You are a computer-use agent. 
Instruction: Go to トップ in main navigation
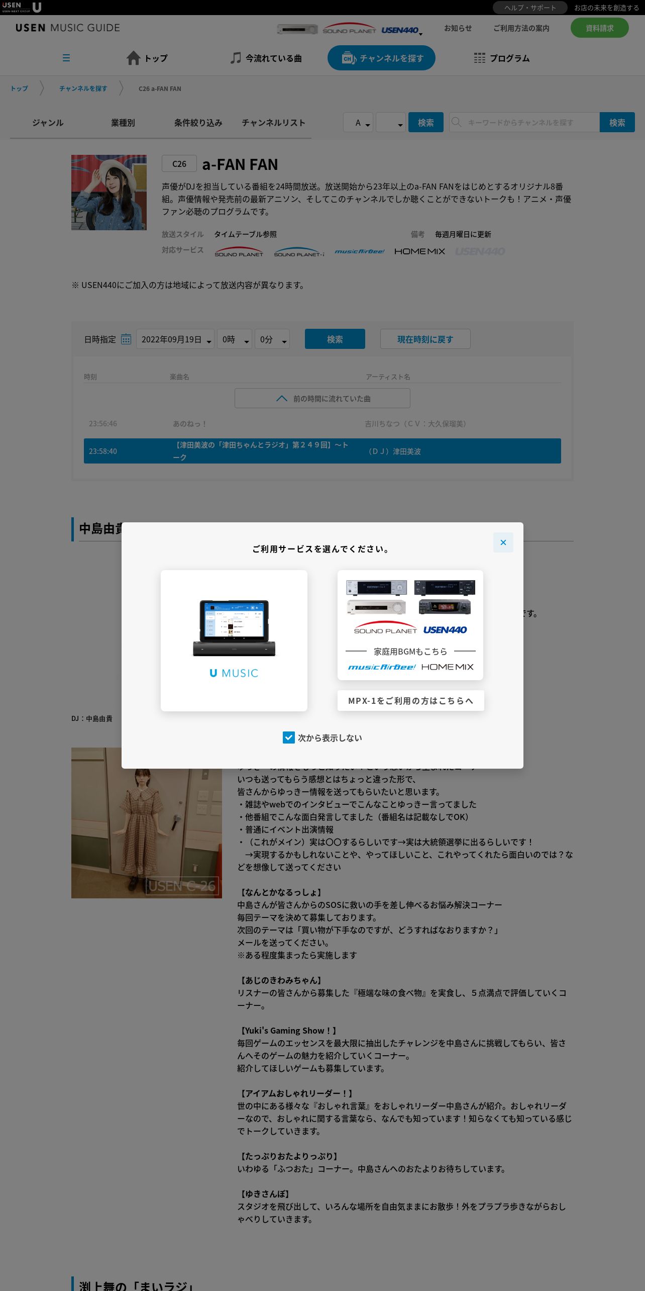pyautogui.click(x=147, y=58)
